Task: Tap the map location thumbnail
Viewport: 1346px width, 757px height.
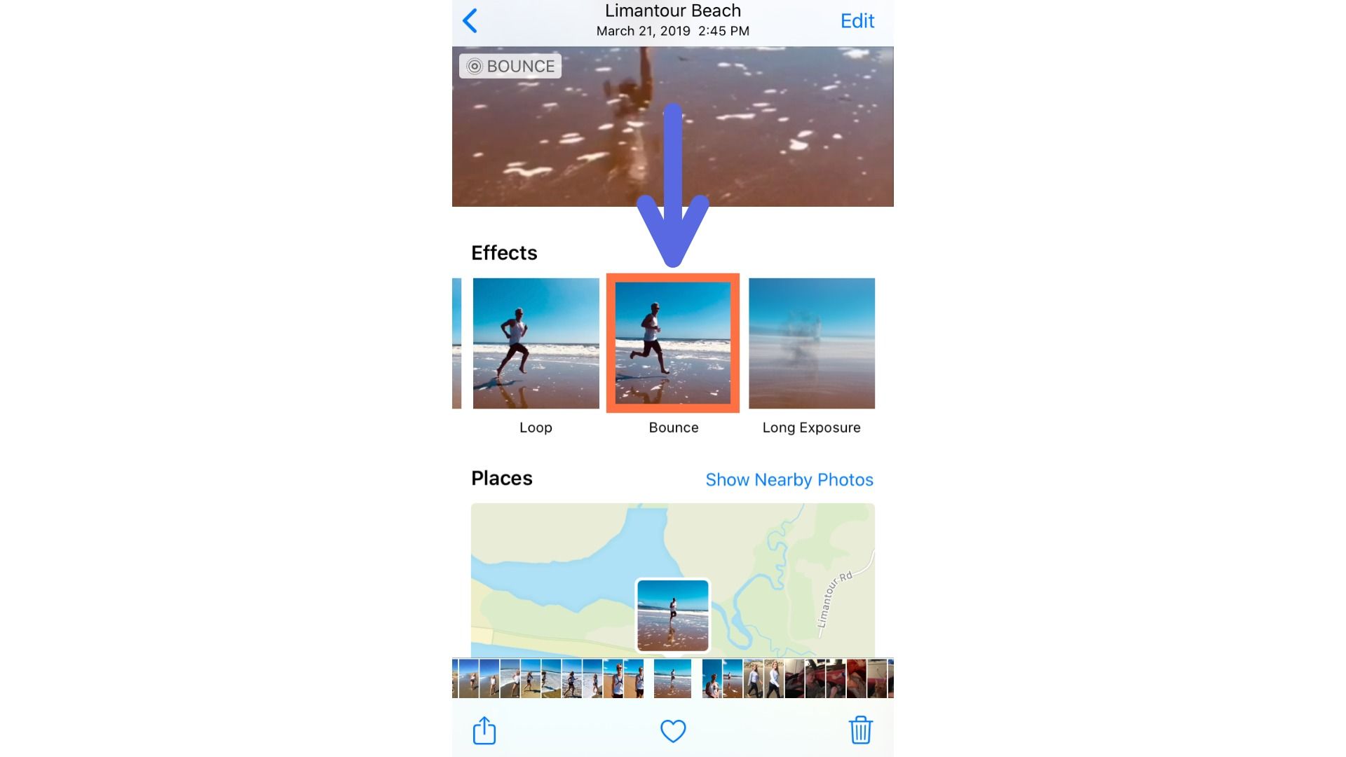Action: (672, 613)
